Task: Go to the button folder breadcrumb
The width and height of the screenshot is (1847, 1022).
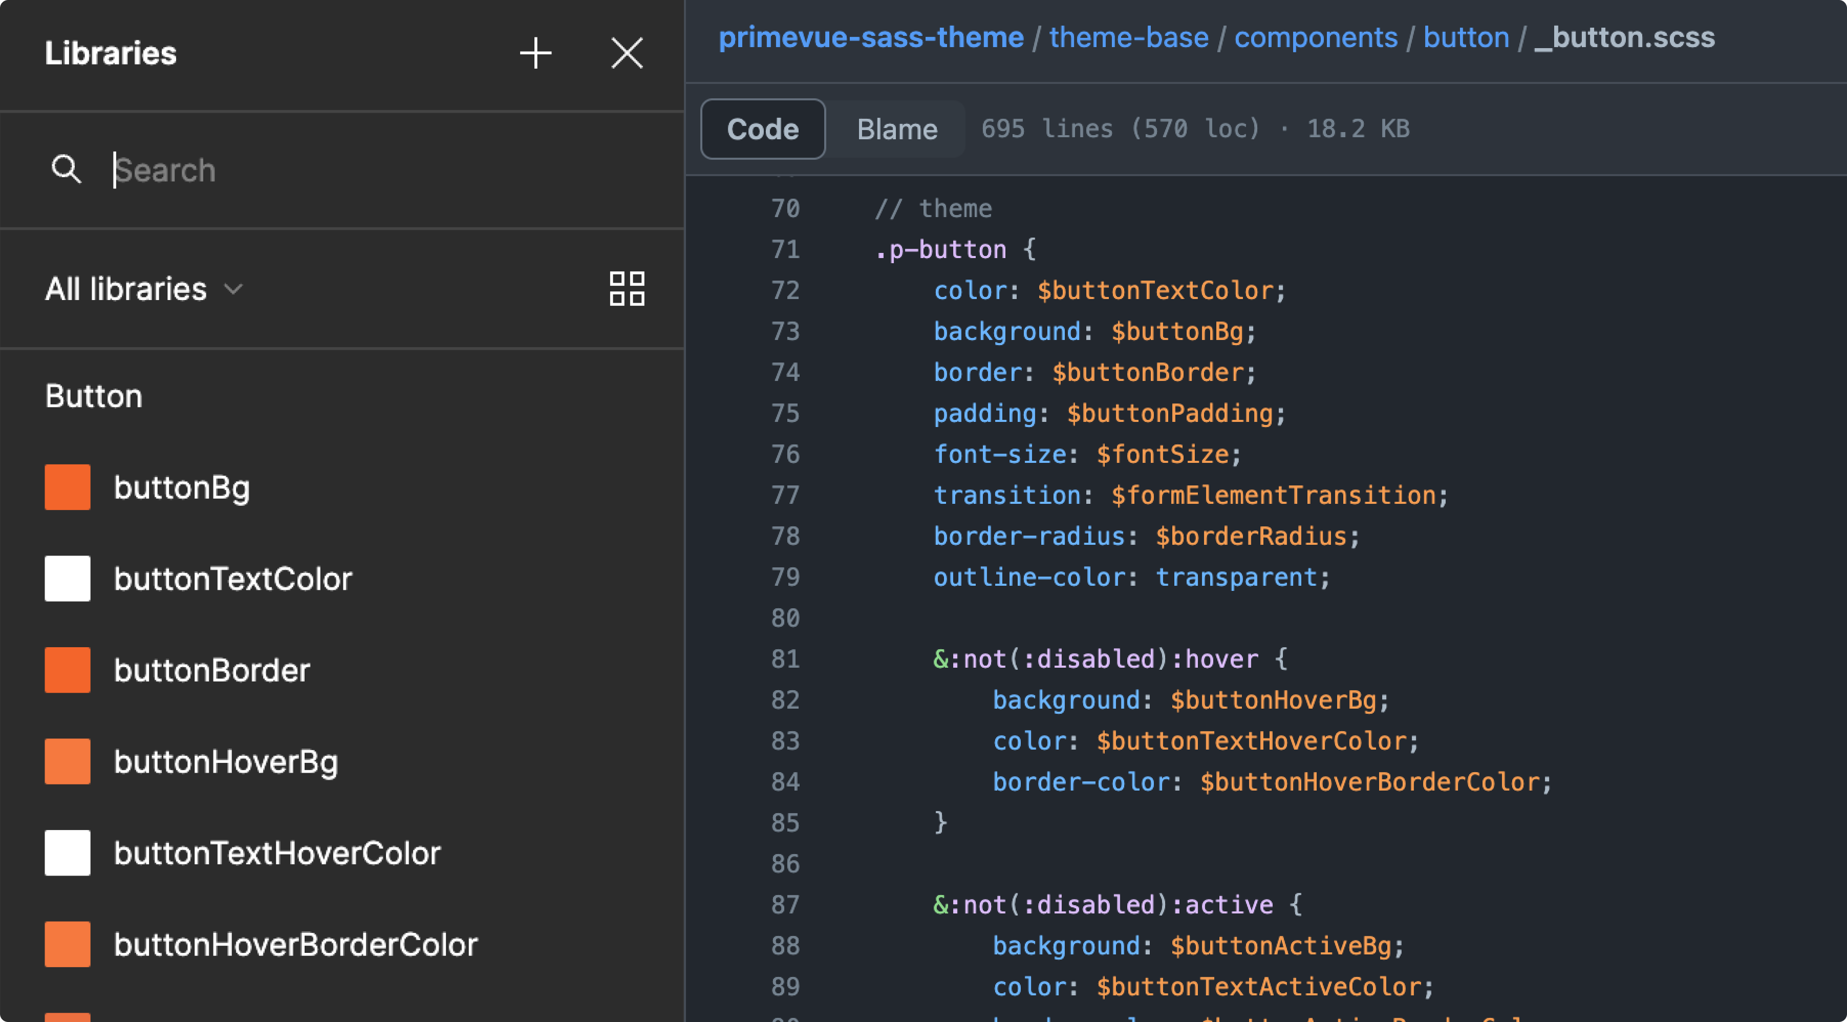Action: pyautogui.click(x=1466, y=37)
